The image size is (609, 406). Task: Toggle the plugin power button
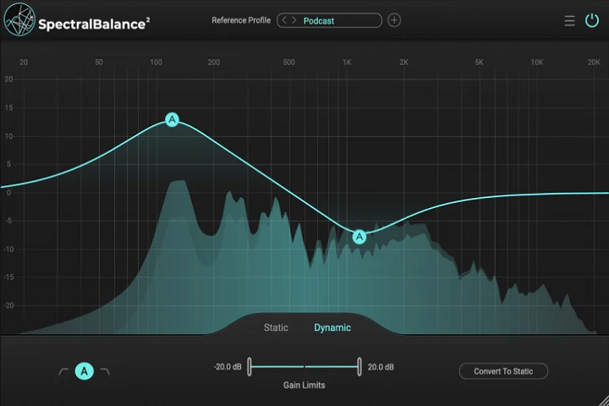(592, 21)
